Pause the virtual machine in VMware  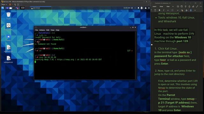coord(10,4)
